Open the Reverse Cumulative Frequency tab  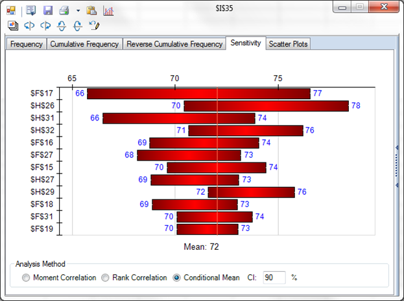(x=174, y=44)
